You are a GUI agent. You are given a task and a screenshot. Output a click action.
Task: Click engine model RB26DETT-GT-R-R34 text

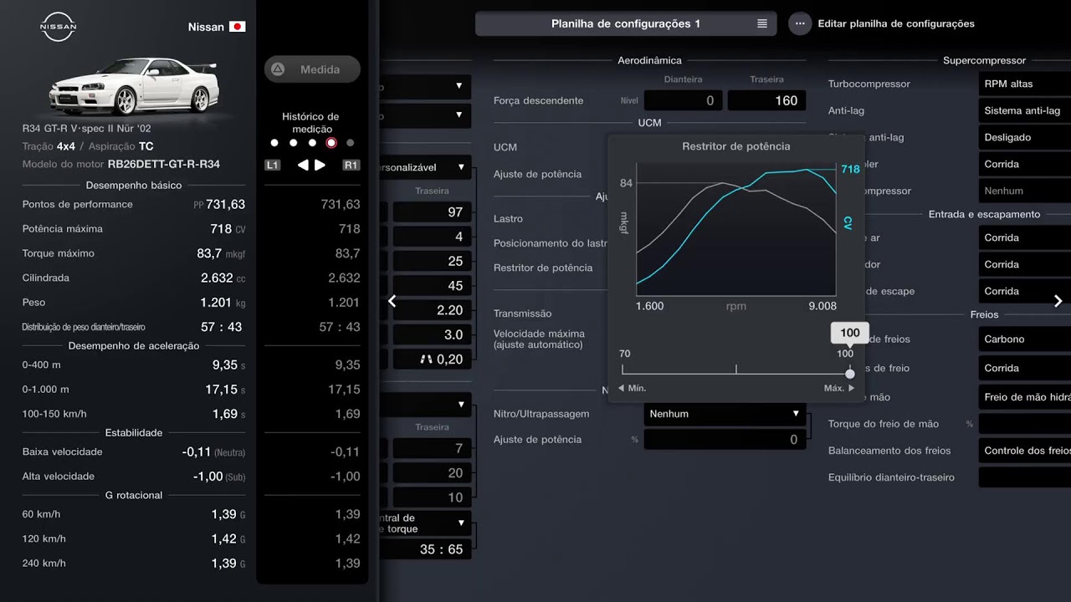(x=164, y=164)
